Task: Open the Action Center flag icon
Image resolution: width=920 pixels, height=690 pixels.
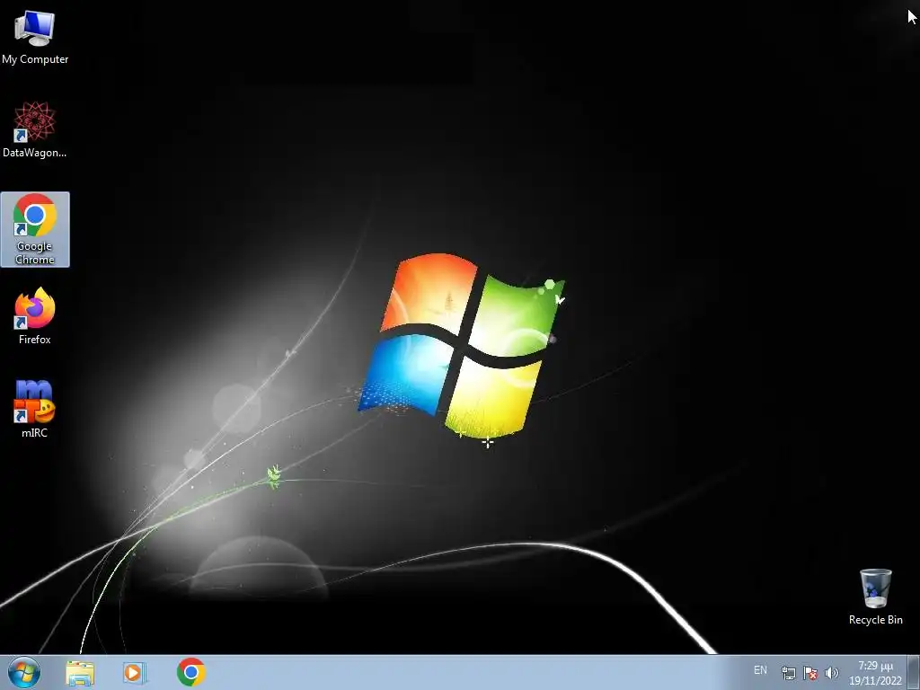Action: [x=810, y=673]
